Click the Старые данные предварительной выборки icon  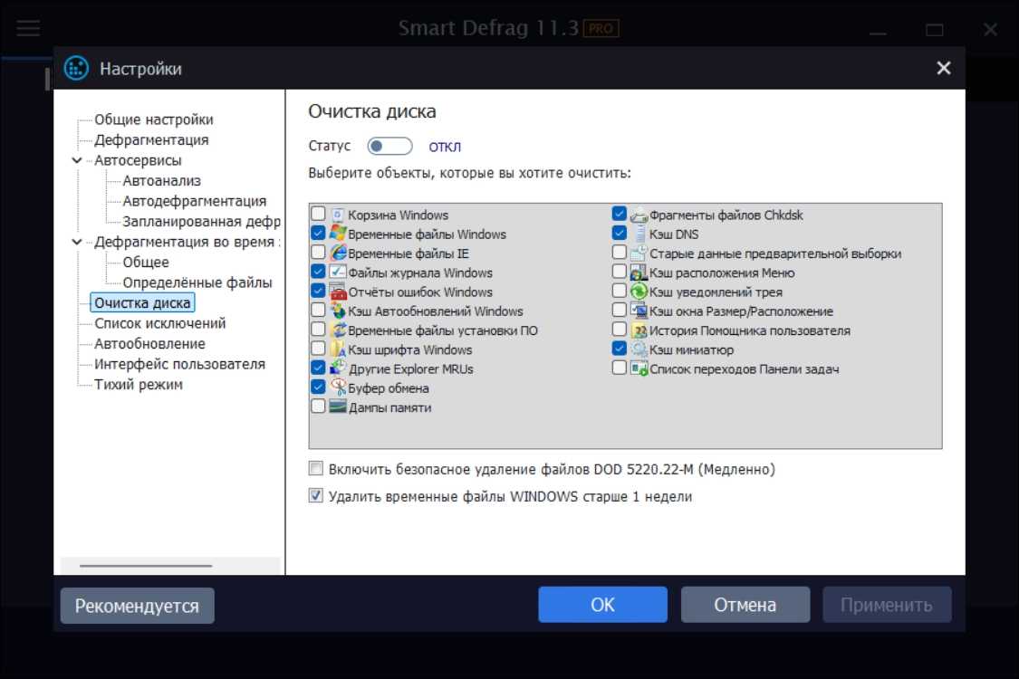(639, 253)
